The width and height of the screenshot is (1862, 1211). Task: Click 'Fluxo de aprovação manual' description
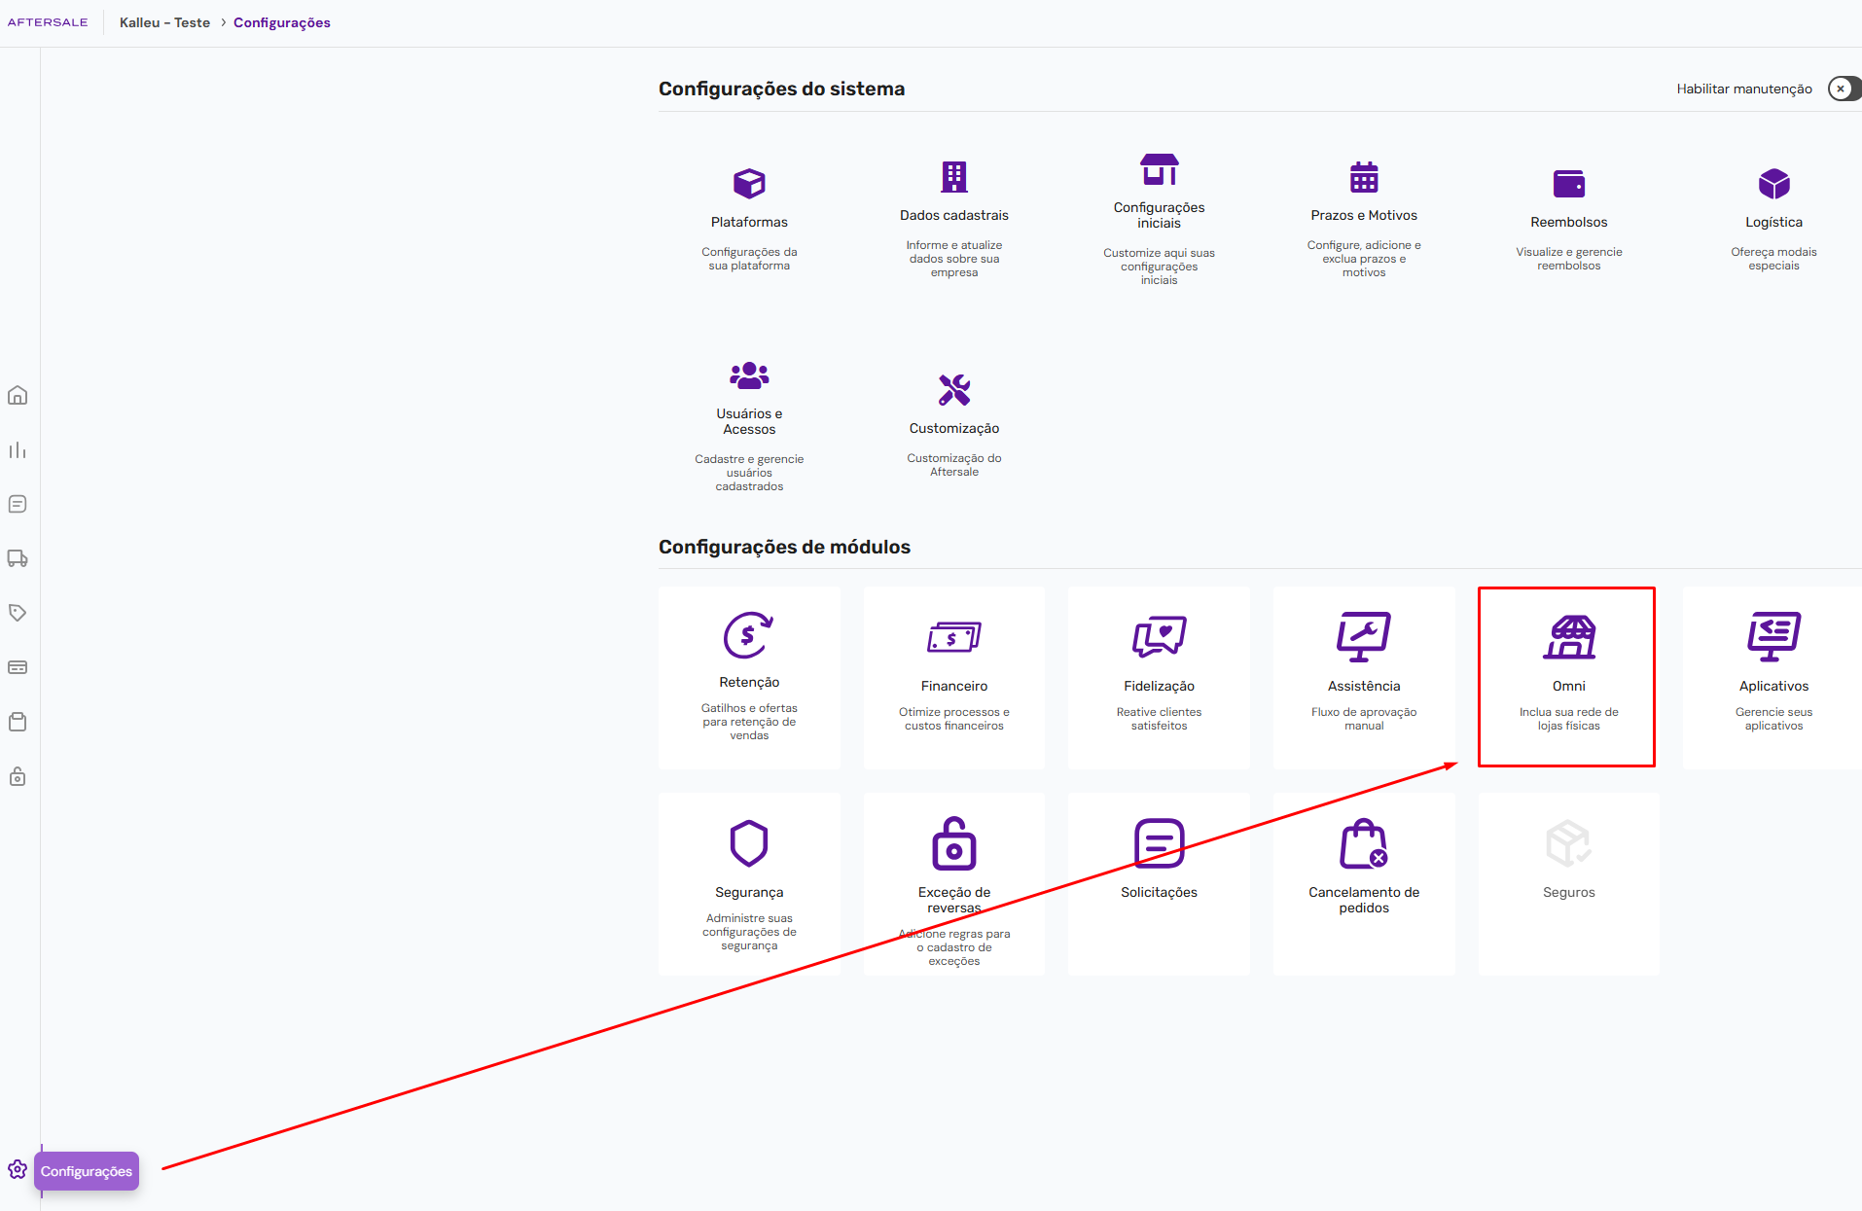(x=1364, y=719)
